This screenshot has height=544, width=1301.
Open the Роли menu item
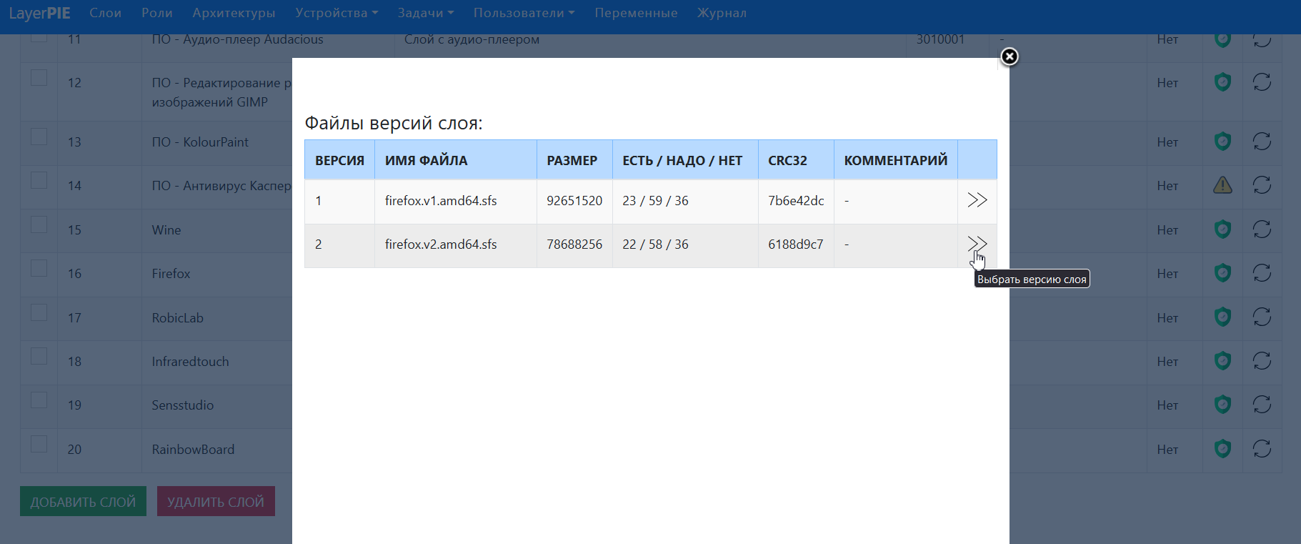point(156,13)
